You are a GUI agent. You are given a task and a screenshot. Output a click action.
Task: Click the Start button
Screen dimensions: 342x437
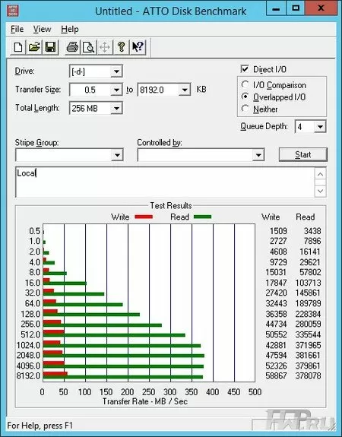(x=303, y=154)
